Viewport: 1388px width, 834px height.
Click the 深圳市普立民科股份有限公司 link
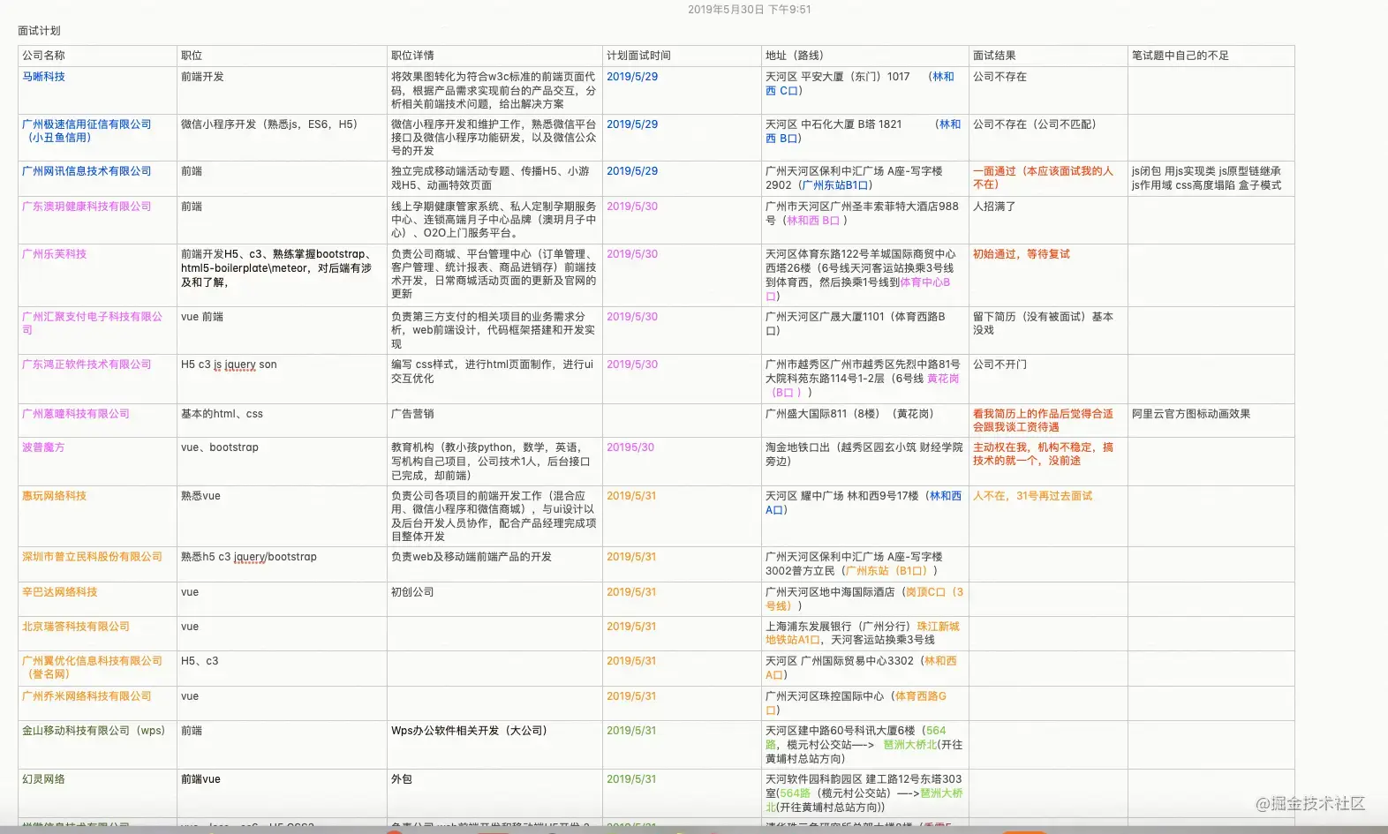click(92, 557)
